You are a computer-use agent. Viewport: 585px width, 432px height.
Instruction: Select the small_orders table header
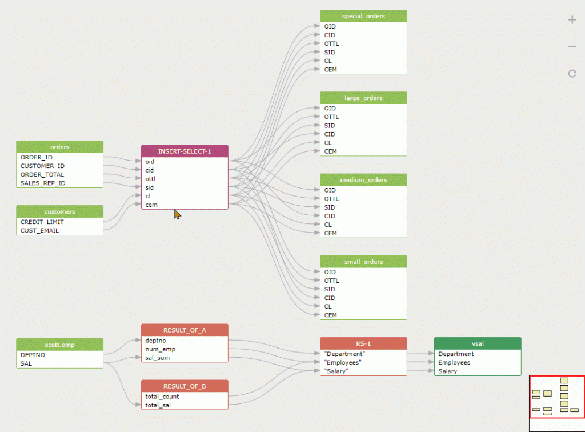(x=363, y=262)
